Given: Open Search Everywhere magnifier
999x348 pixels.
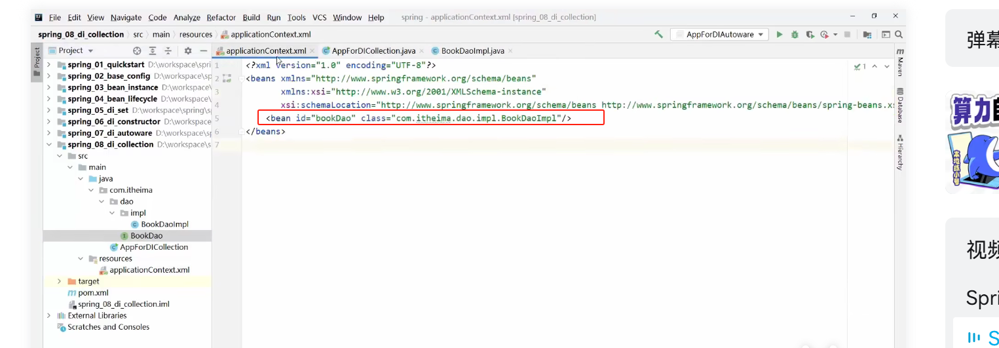Looking at the screenshot, I should coord(899,35).
